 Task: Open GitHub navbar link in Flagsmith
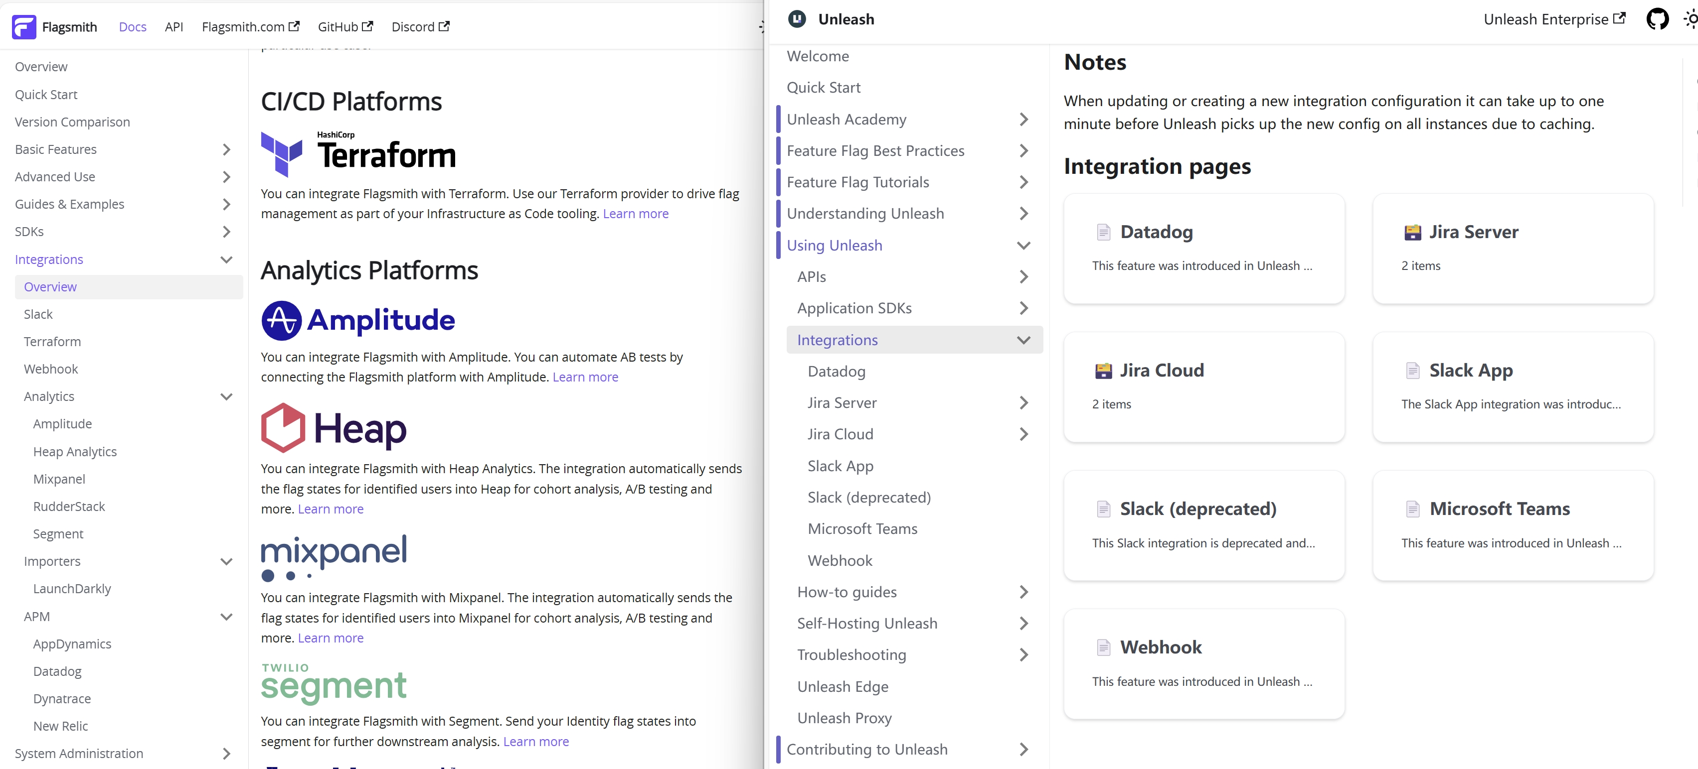345,27
